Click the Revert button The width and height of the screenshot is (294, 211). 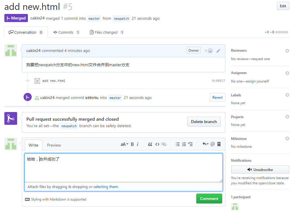217,98
